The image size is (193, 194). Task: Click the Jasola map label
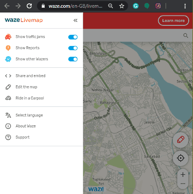tap(149, 122)
